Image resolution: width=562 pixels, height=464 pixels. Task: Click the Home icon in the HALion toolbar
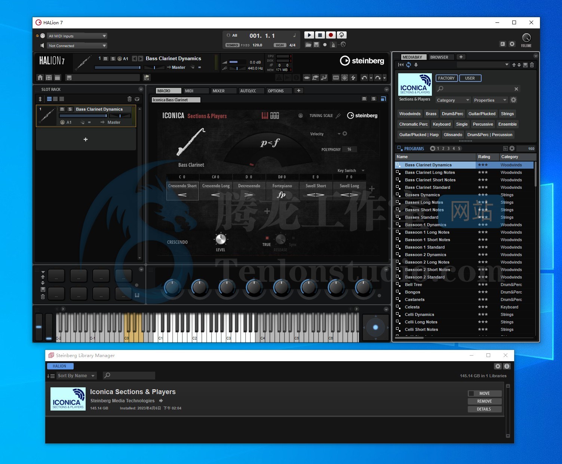pos(40,77)
